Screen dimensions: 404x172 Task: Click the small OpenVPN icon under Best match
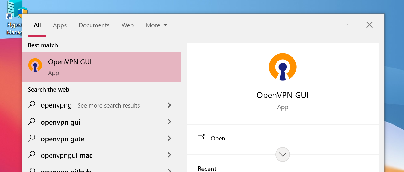point(35,65)
